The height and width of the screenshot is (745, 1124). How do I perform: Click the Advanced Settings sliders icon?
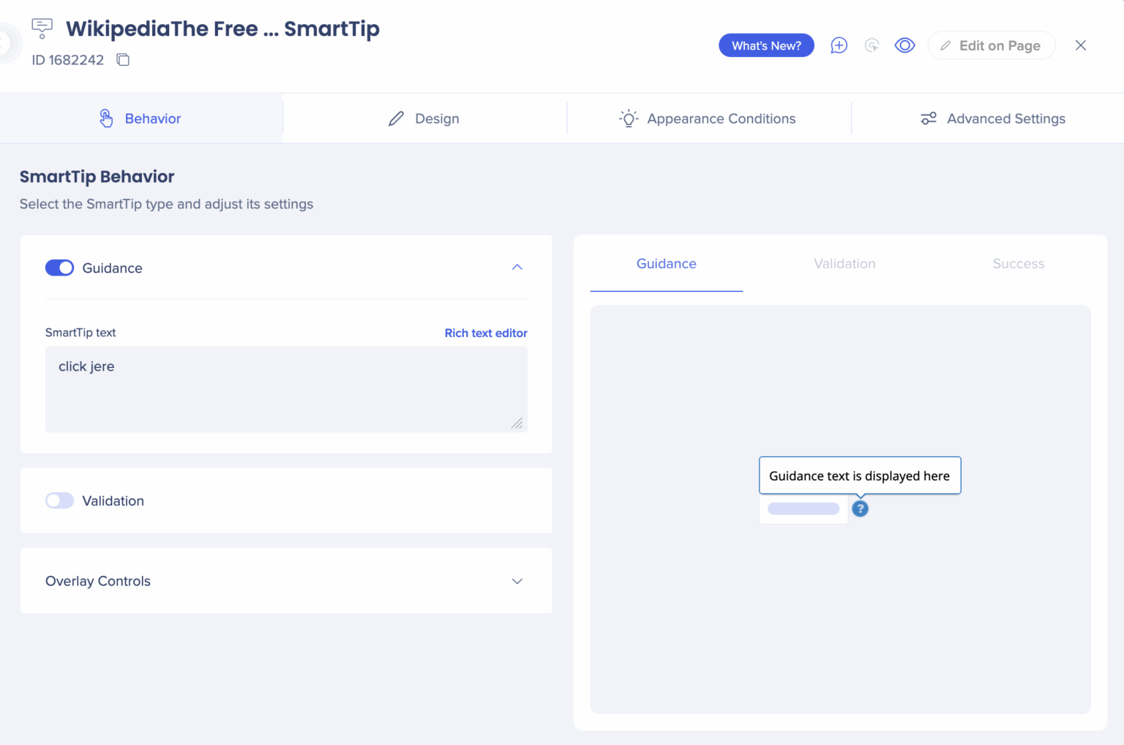[929, 118]
